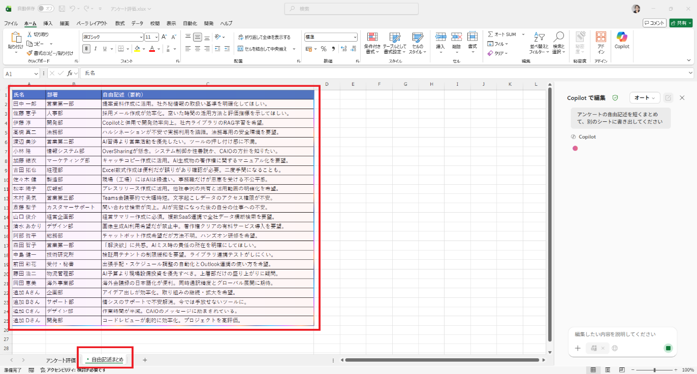The height and width of the screenshot is (374, 697).
Task: Stop Copilot generation with green stop button
Action: coord(668,348)
